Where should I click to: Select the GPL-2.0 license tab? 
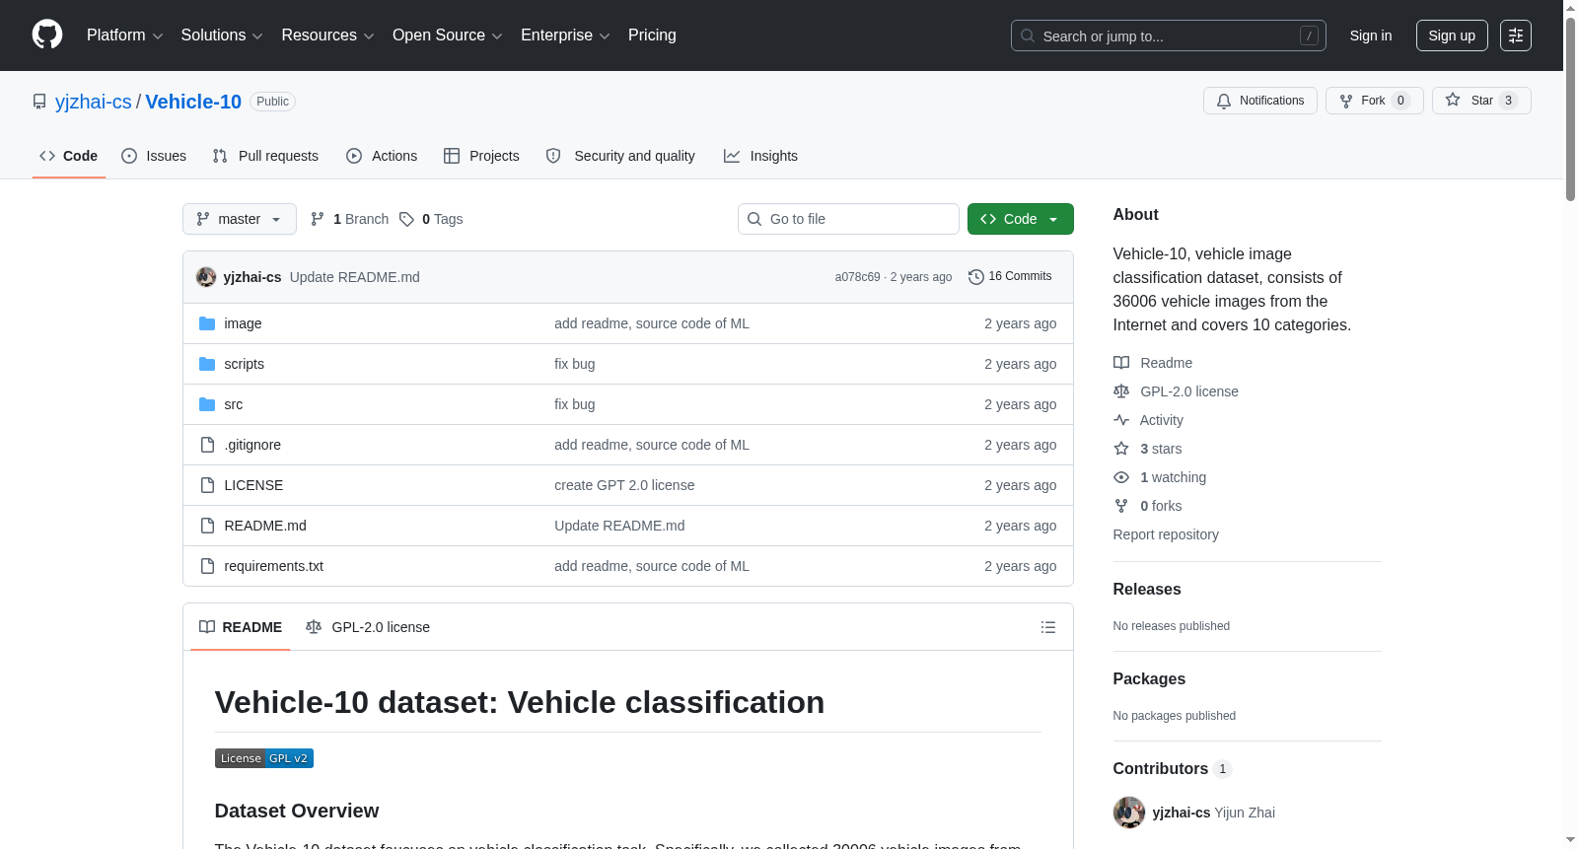368,627
